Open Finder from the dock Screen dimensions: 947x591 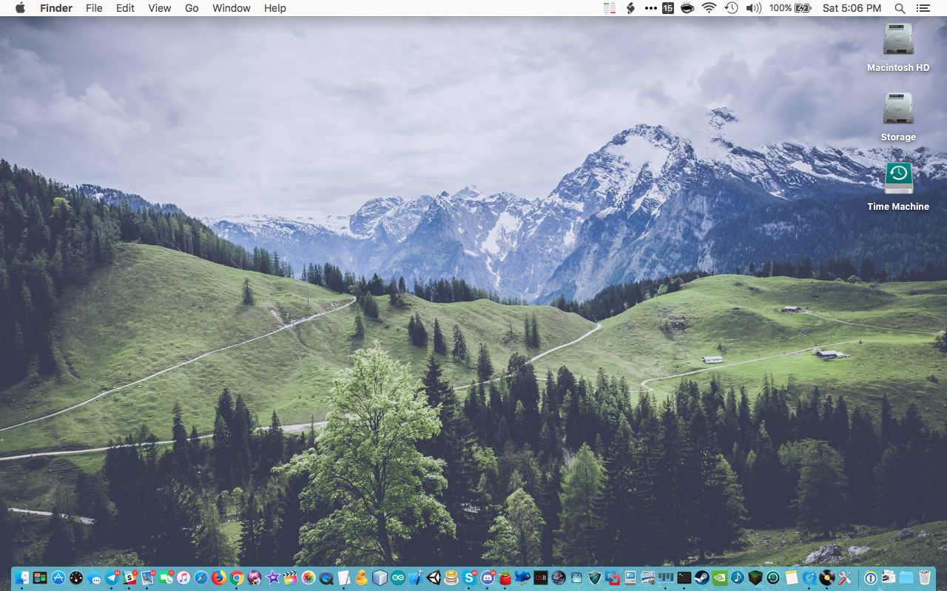pos(22,578)
